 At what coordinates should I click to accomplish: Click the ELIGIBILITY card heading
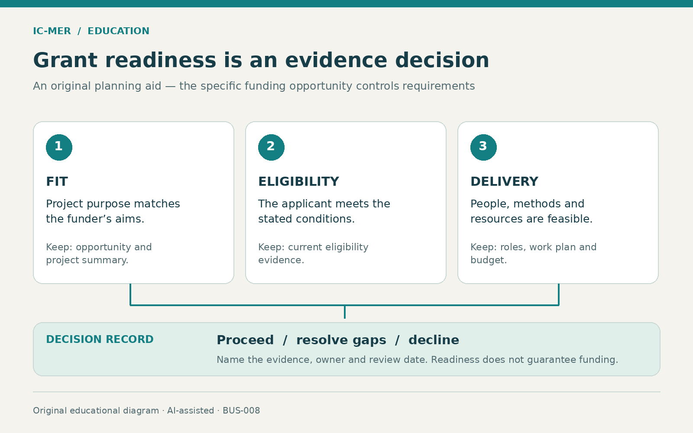pyautogui.click(x=298, y=181)
